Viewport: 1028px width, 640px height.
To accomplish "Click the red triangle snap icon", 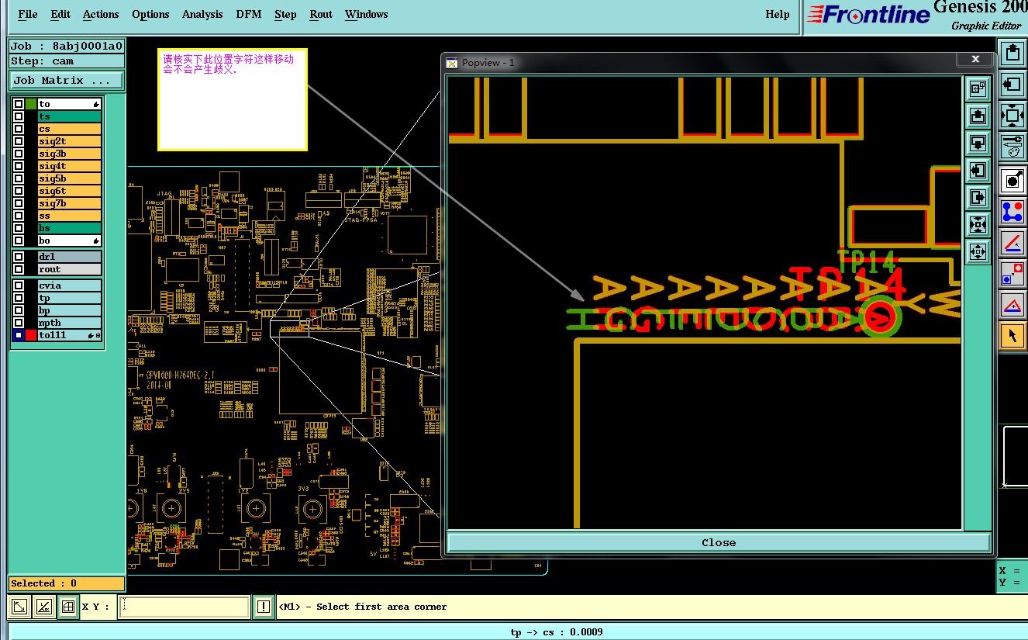I will (1012, 305).
